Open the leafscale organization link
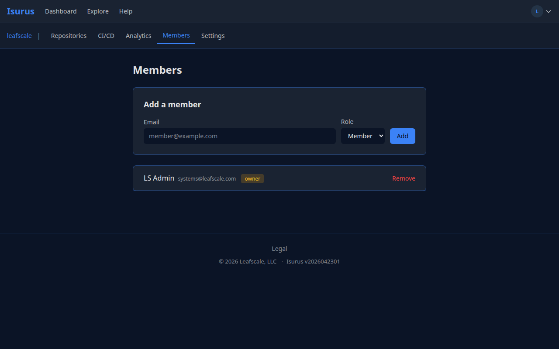The image size is (559, 349). 19,36
